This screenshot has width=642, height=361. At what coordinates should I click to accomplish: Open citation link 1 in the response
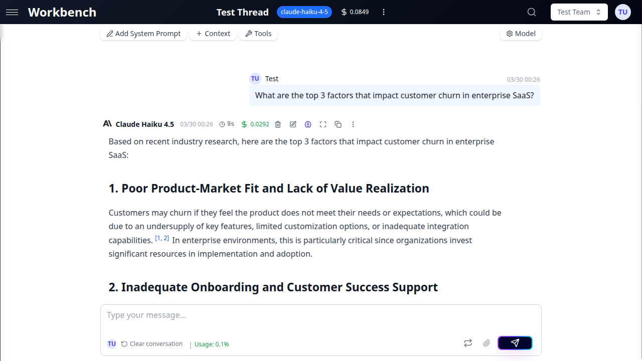[158, 238]
